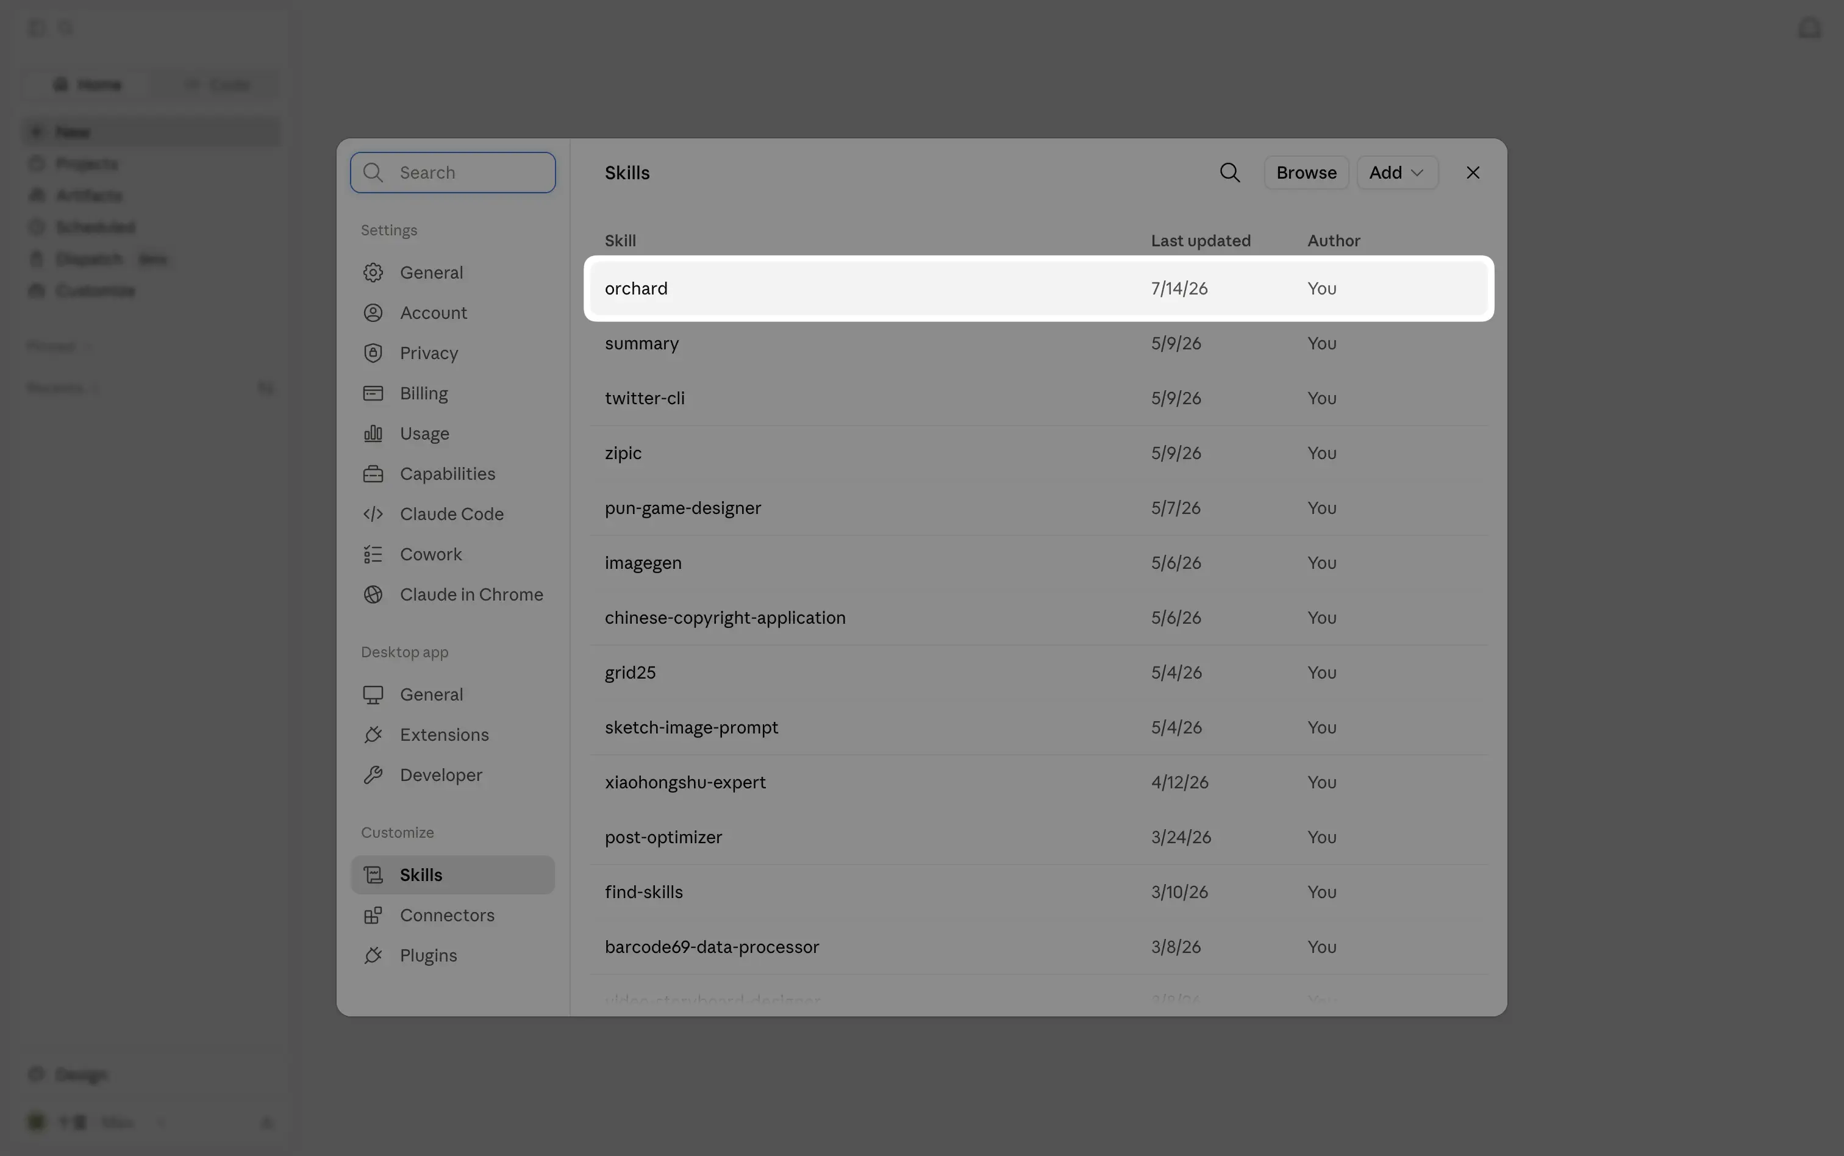Open the imagegen skill
The image size is (1844, 1156).
(x=1039, y=563)
